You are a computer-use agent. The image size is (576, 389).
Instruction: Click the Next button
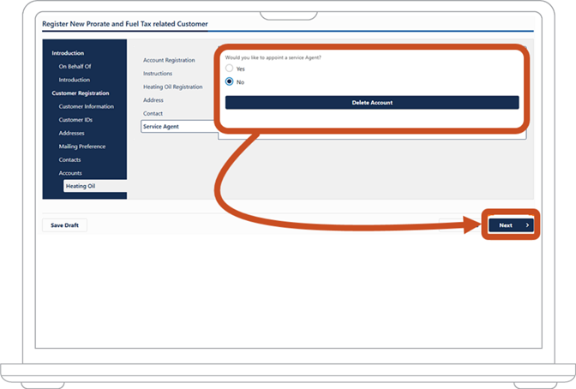(x=511, y=225)
